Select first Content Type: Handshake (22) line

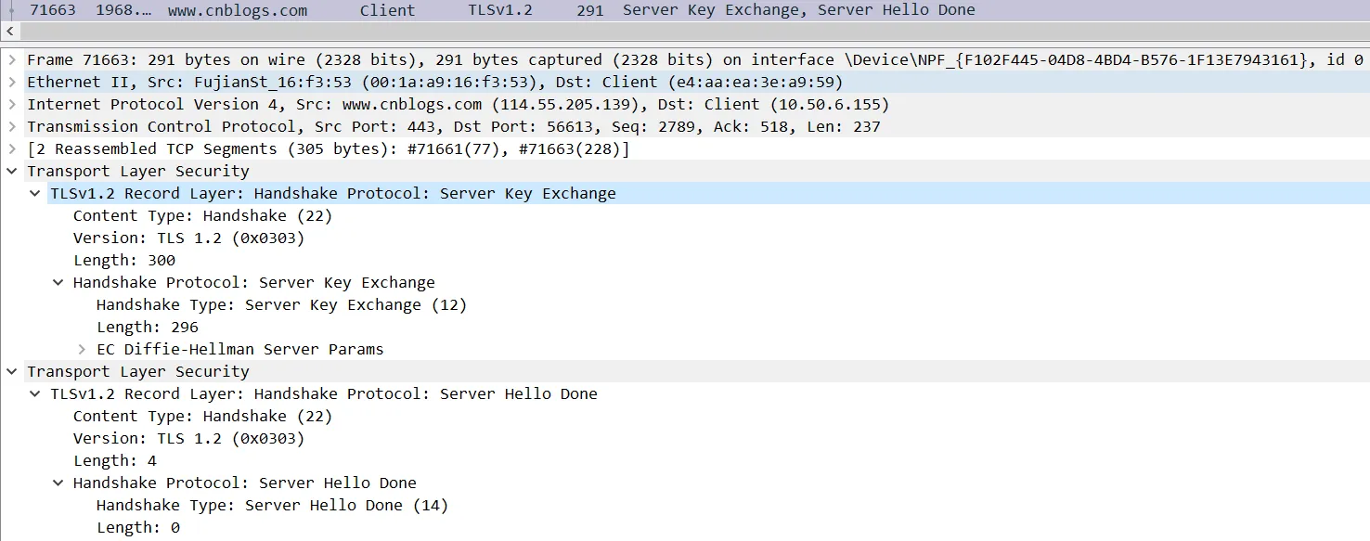[x=201, y=215]
